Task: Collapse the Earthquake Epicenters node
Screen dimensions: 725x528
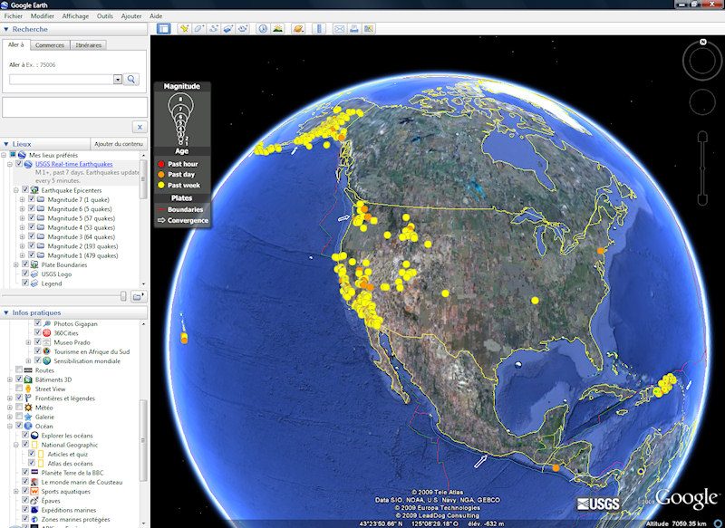Action: [16, 190]
